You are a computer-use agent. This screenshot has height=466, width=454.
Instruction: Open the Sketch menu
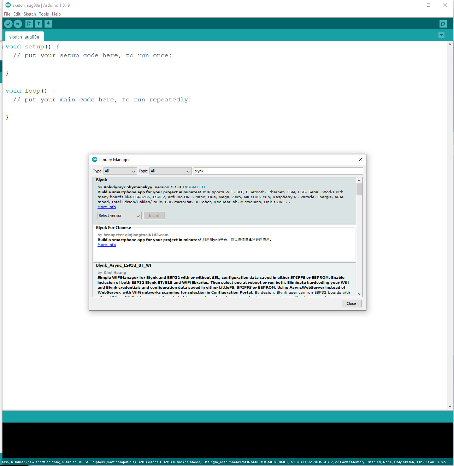(x=30, y=14)
